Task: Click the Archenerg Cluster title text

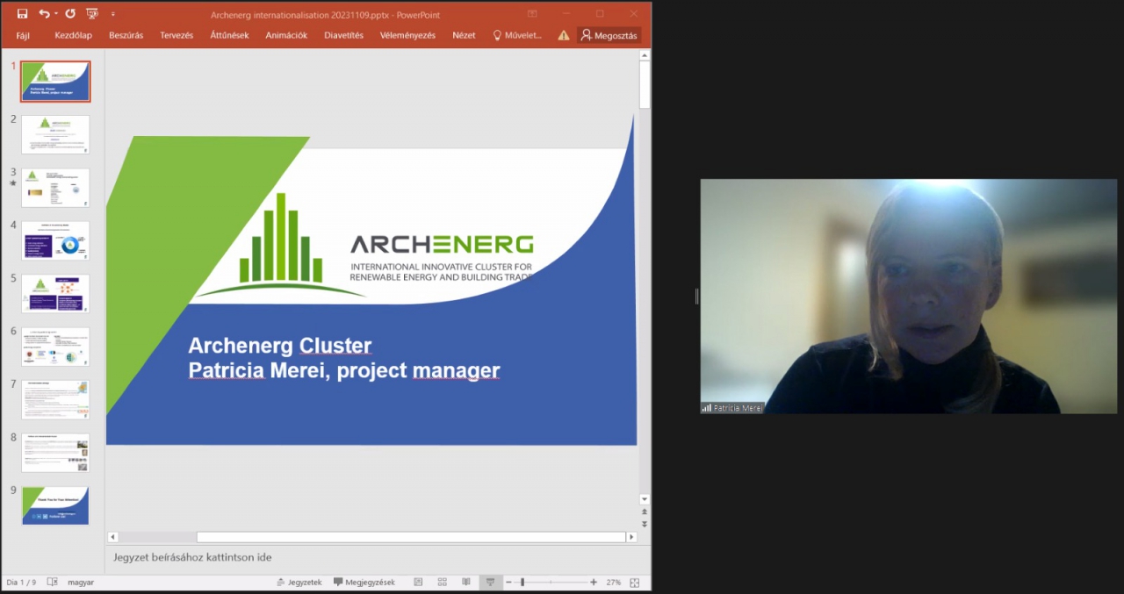Action: point(280,346)
